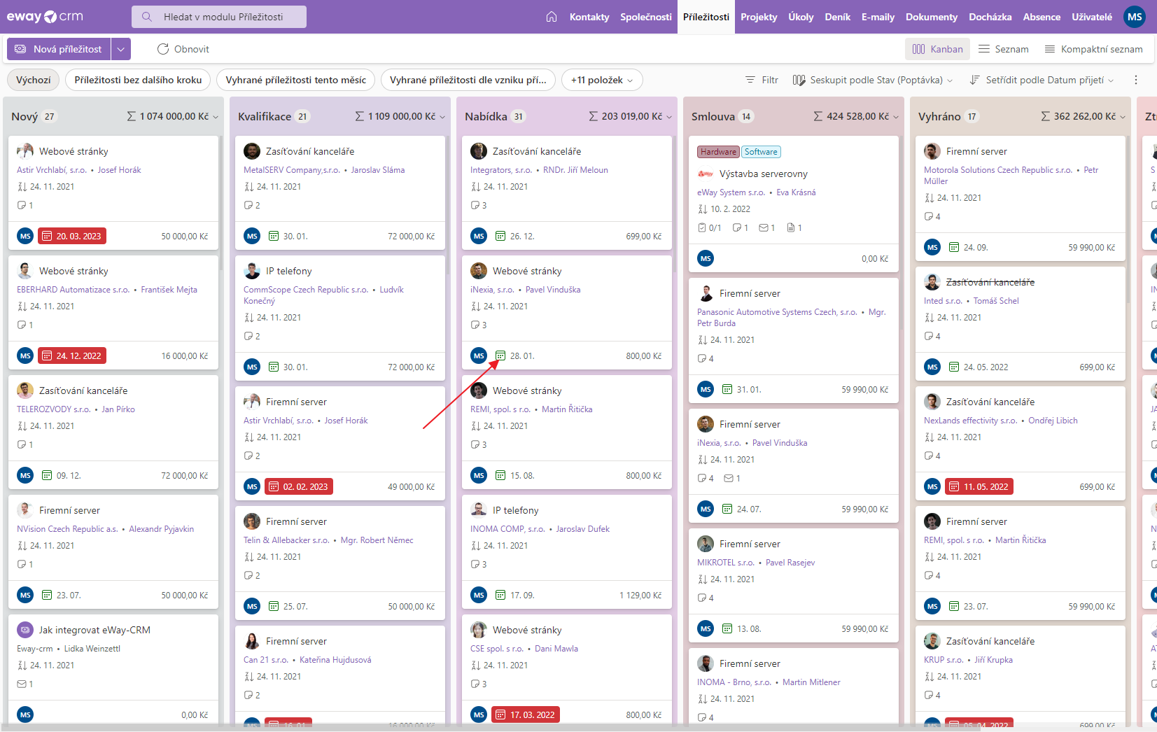Click avatar photo on IP telefony CommScope card
The image size is (1157, 732).
252,271
